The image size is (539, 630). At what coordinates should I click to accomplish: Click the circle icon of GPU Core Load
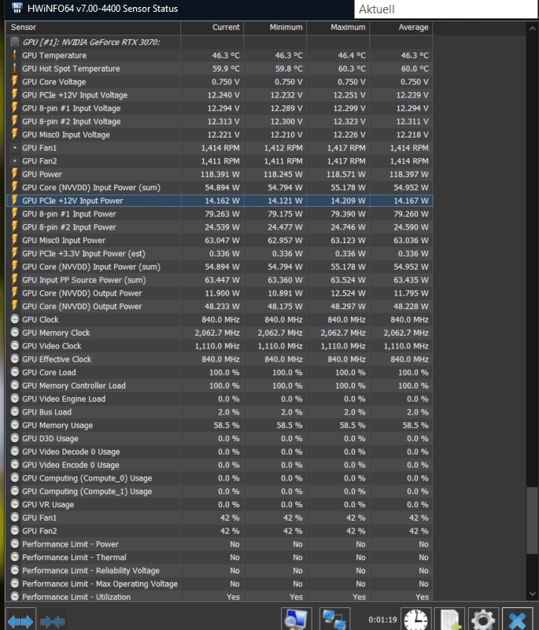[15, 373]
